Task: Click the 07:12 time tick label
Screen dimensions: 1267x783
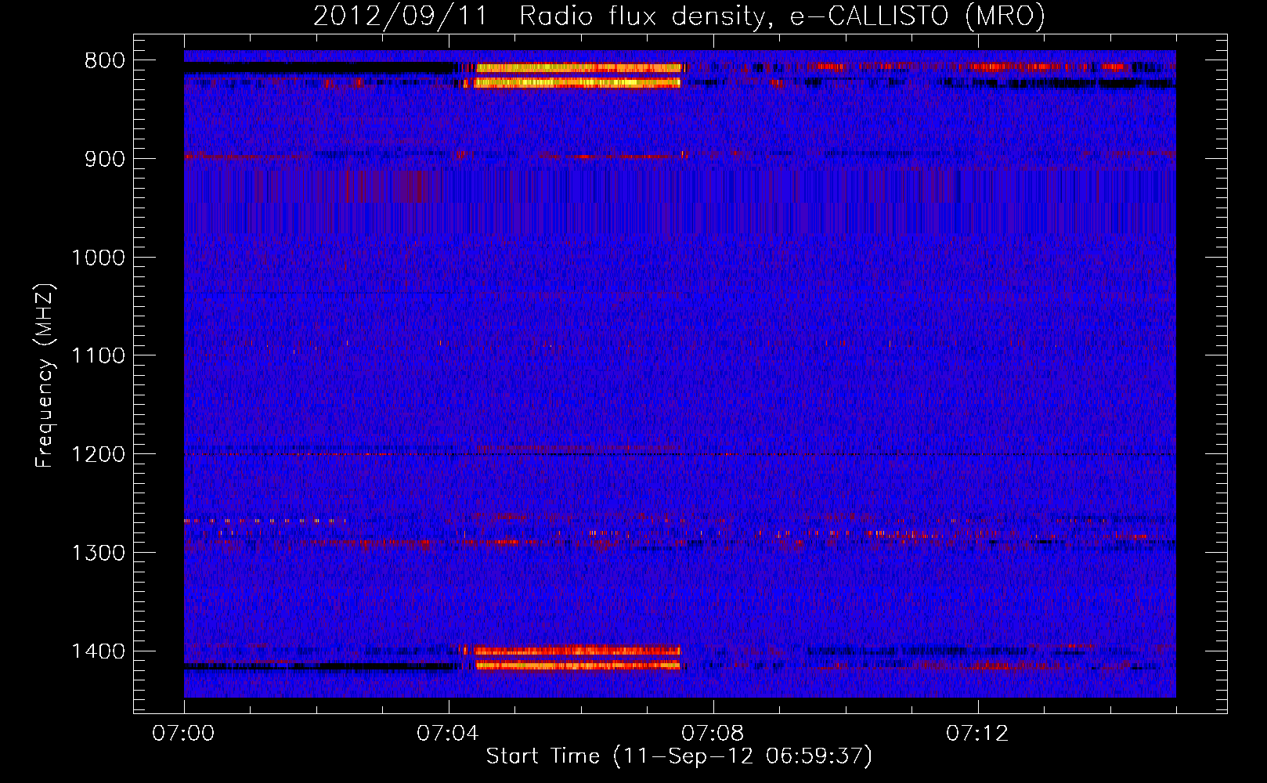Action: tap(978, 734)
